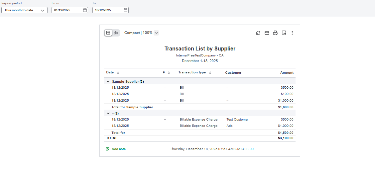Click the Amount column header
375x174 pixels.
click(x=287, y=73)
